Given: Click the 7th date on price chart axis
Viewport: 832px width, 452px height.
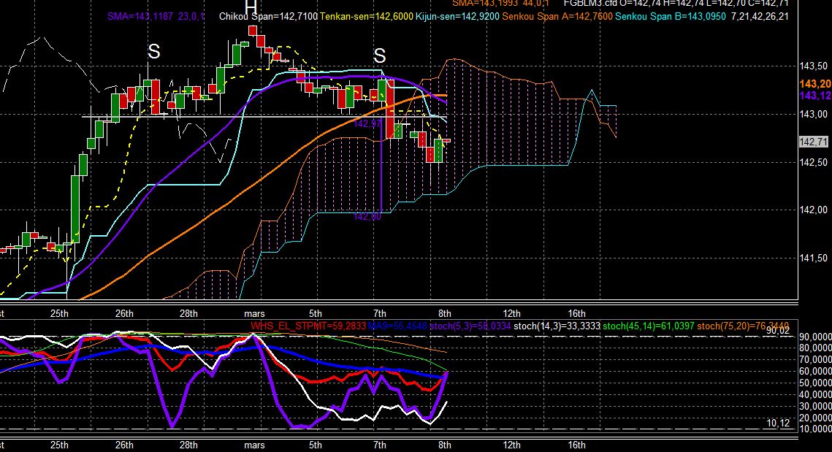Looking at the screenshot, I should coord(379,313).
